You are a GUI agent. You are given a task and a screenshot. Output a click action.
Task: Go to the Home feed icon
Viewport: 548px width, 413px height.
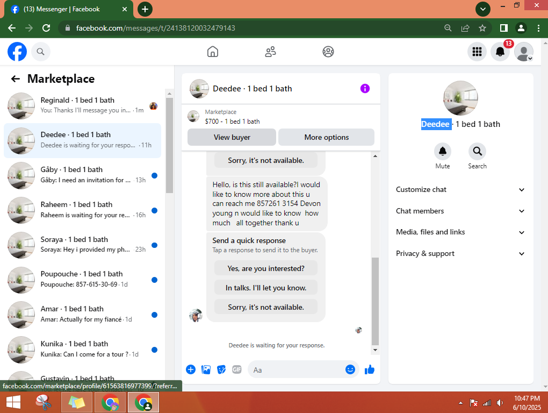213,52
